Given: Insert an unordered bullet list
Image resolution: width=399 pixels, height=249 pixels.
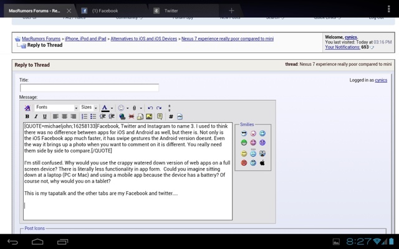Looking at the screenshot, I should point(93,116).
